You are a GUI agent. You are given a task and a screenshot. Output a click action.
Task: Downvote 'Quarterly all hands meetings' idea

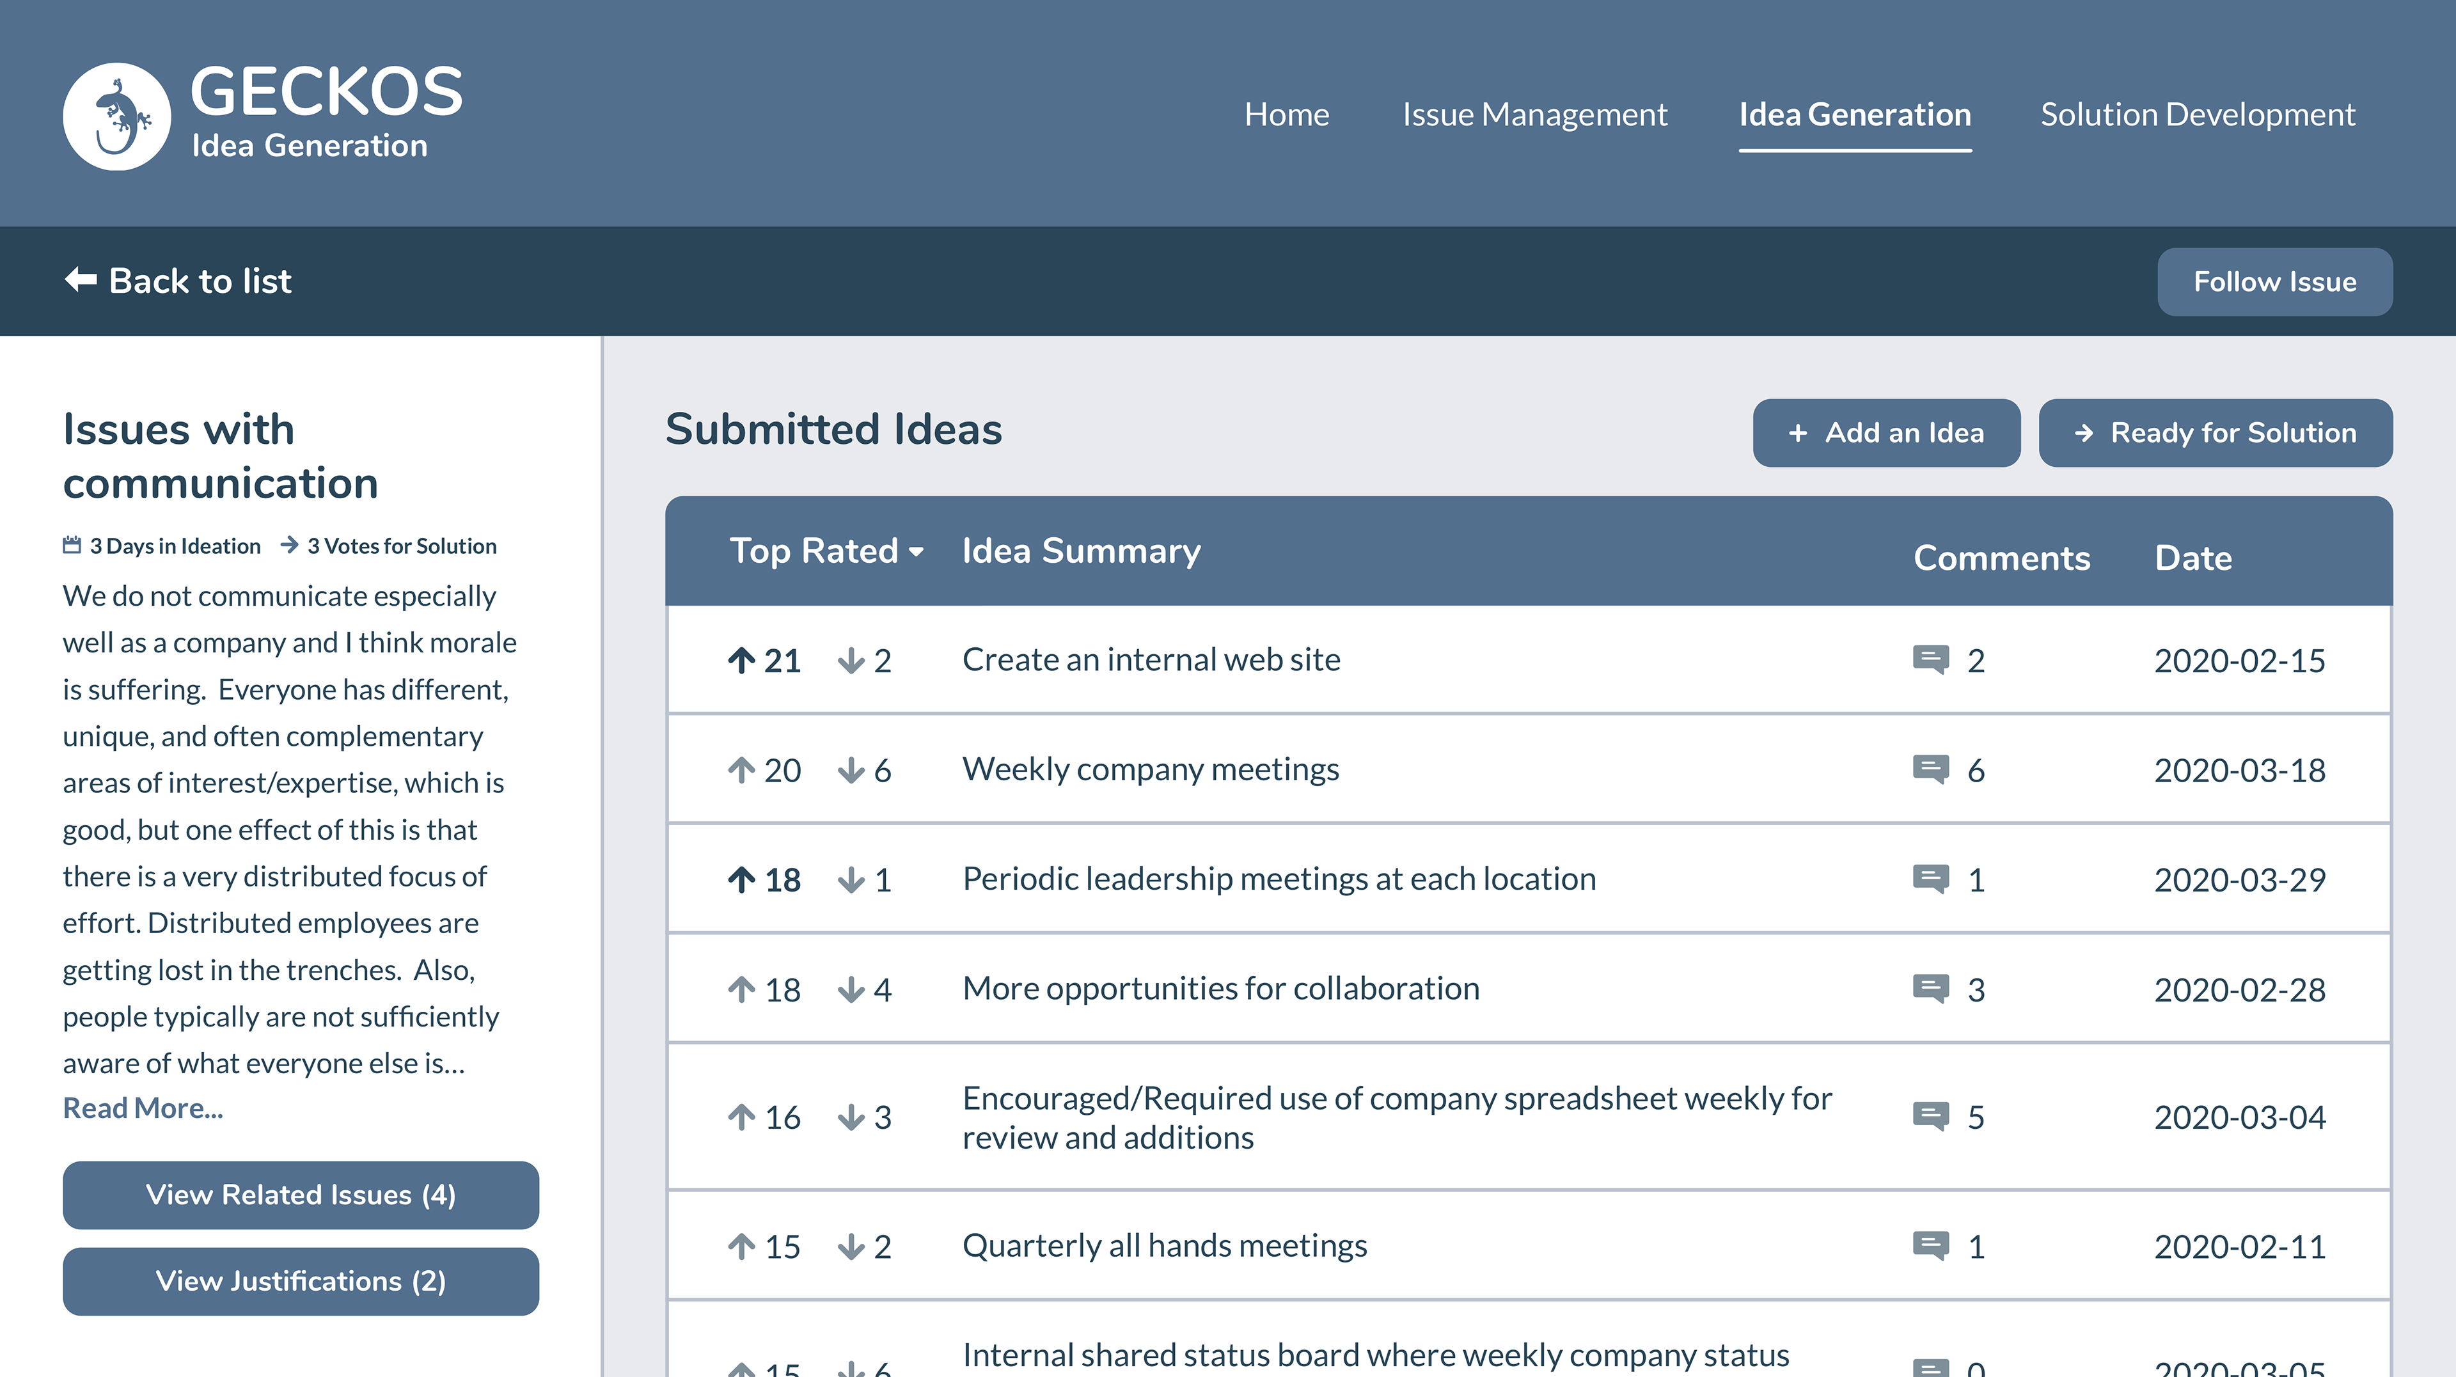(x=851, y=1247)
